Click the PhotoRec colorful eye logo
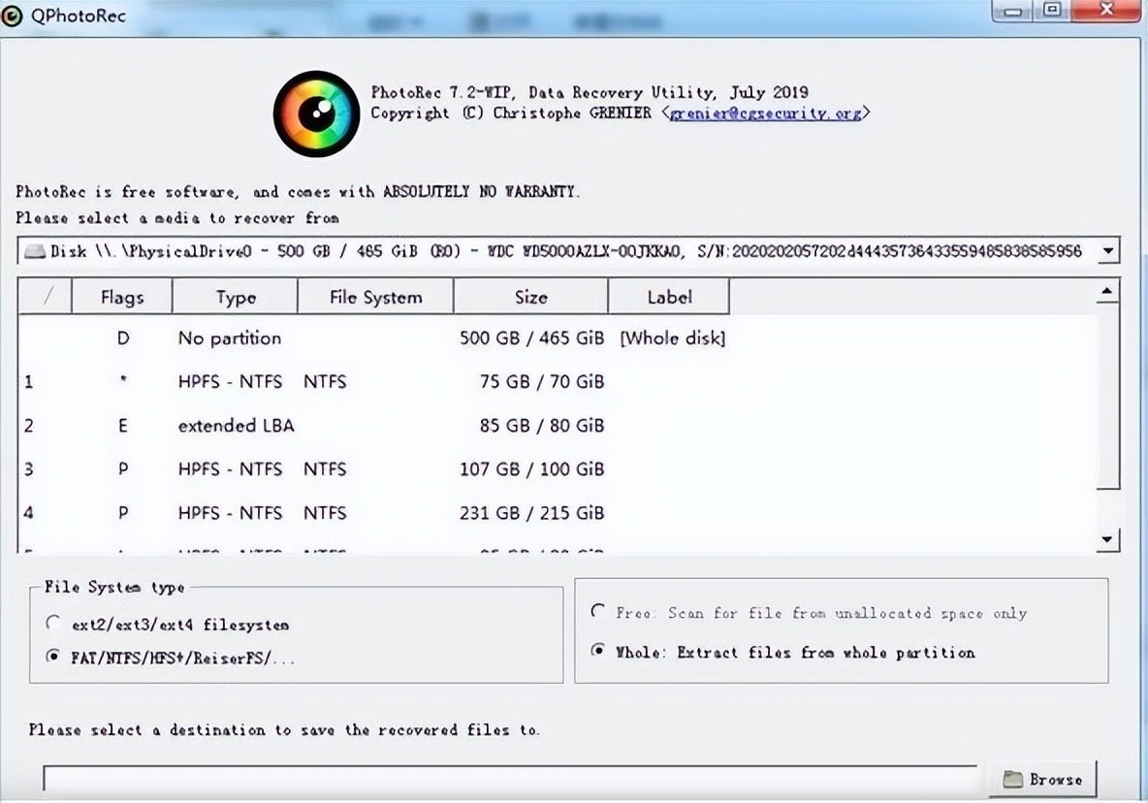Viewport: 1148px width, 803px height. click(x=316, y=113)
